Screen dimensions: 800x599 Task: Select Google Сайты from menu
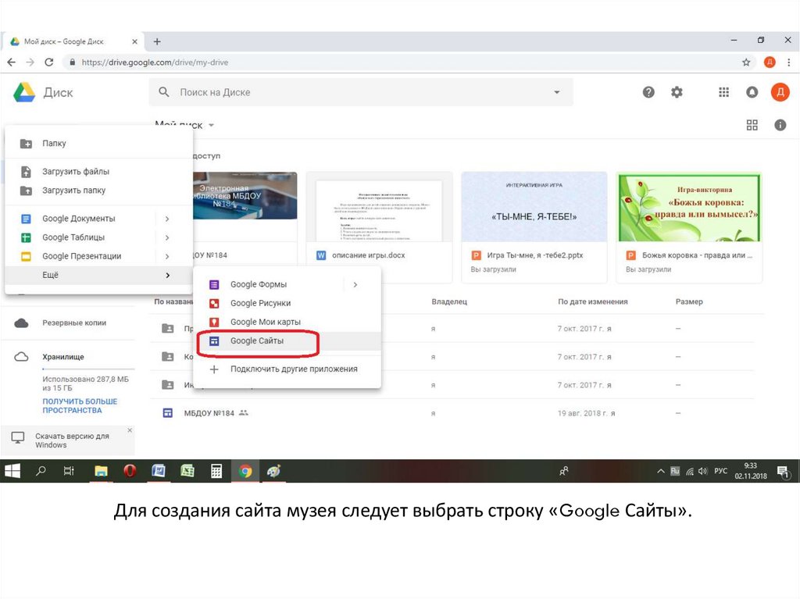pyautogui.click(x=257, y=341)
